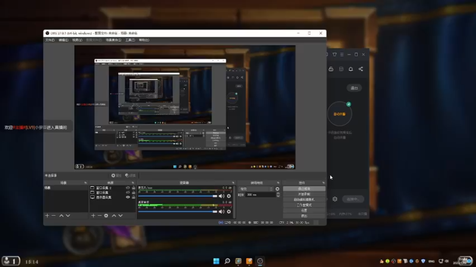
Task: Toggle lock on 窗口采集 2 source
Action: coord(133,187)
